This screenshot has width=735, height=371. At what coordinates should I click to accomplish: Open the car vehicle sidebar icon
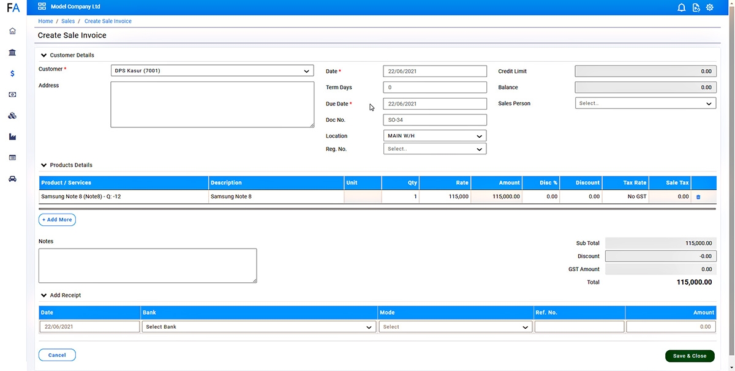tap(13, 179)
